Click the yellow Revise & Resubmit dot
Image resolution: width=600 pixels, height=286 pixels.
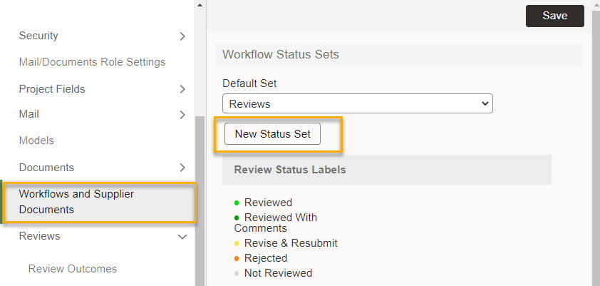click(237, 243)
